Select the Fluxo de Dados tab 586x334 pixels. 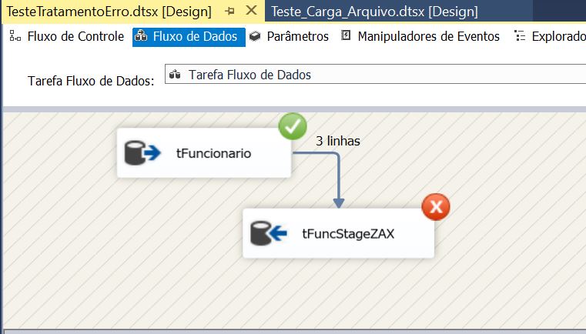189,37
